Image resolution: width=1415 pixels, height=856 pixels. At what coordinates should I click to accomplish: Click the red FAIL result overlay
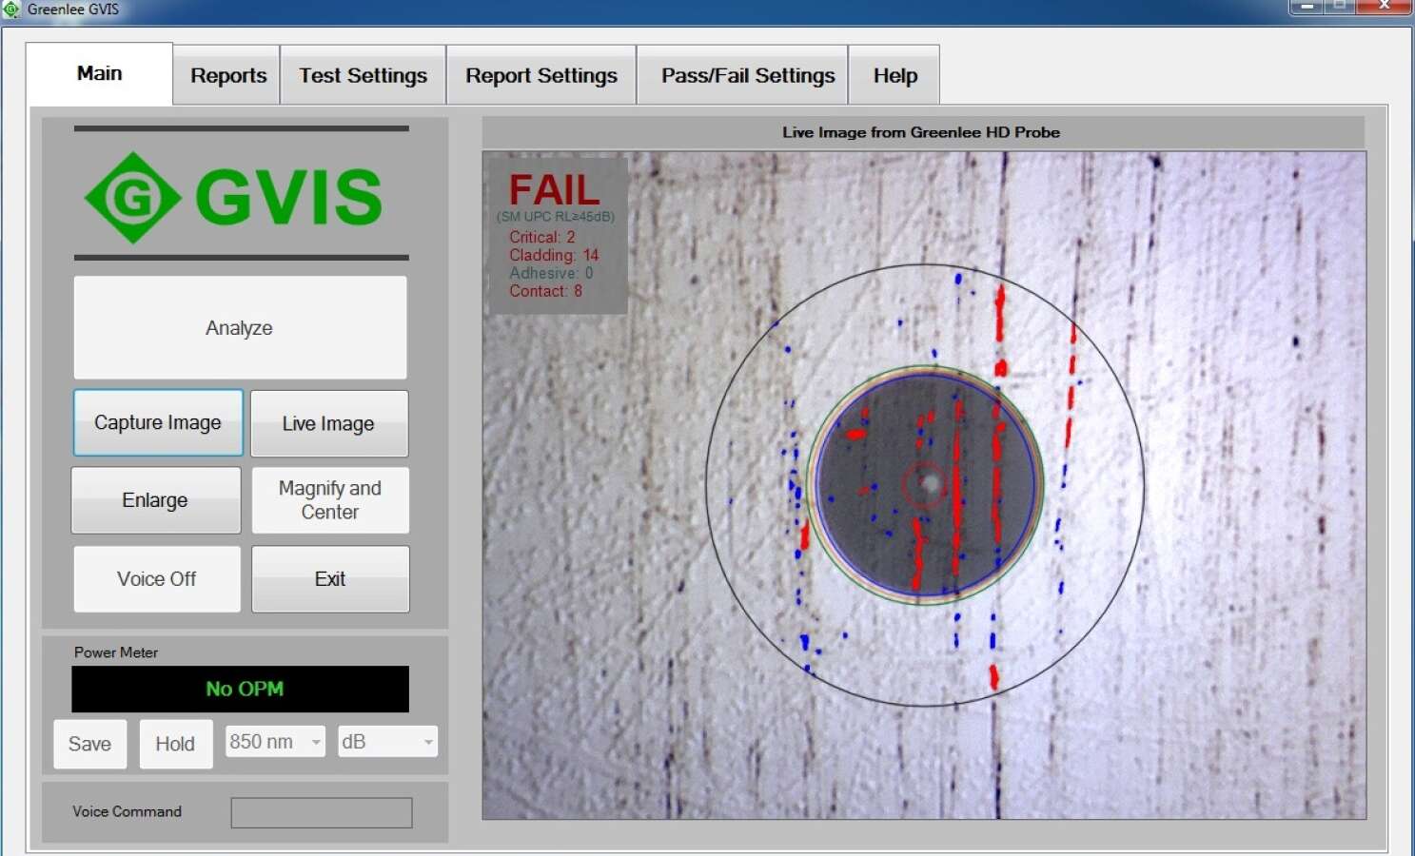tap(555, 191)
